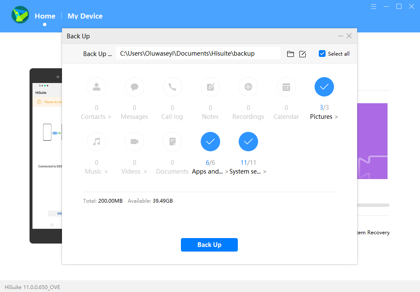Screen dimensions: 420x292
Task: Select the Contacts category icon
Action: tap(96, 87)
